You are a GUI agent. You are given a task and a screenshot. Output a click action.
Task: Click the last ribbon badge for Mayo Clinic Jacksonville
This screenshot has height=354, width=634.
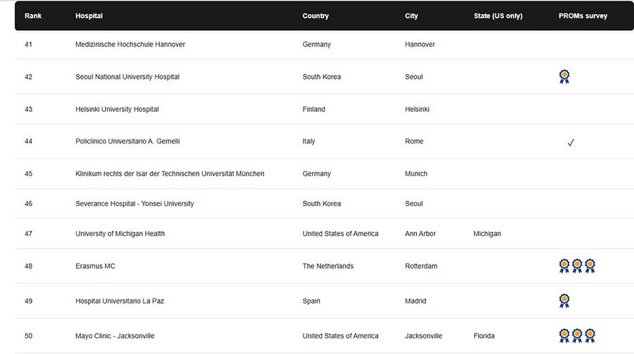click(590, 336)
